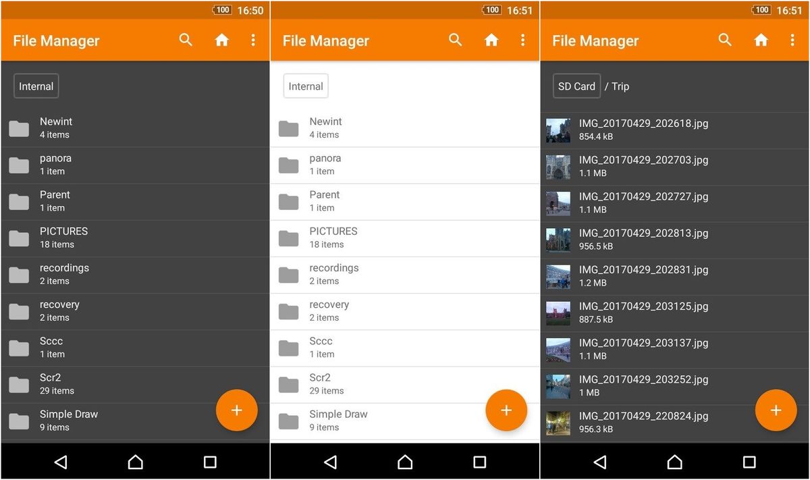The width and height of the screenshot is (810, 480).
Task: Open thumbnail of IMG_20170429_202813.jpg
Action: pos(558,240)
